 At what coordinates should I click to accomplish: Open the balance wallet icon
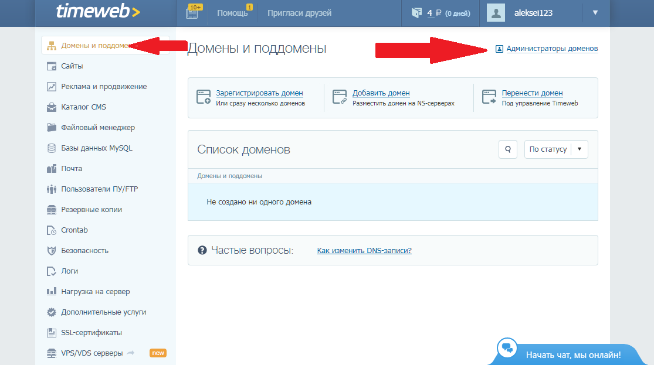point(416,13)
